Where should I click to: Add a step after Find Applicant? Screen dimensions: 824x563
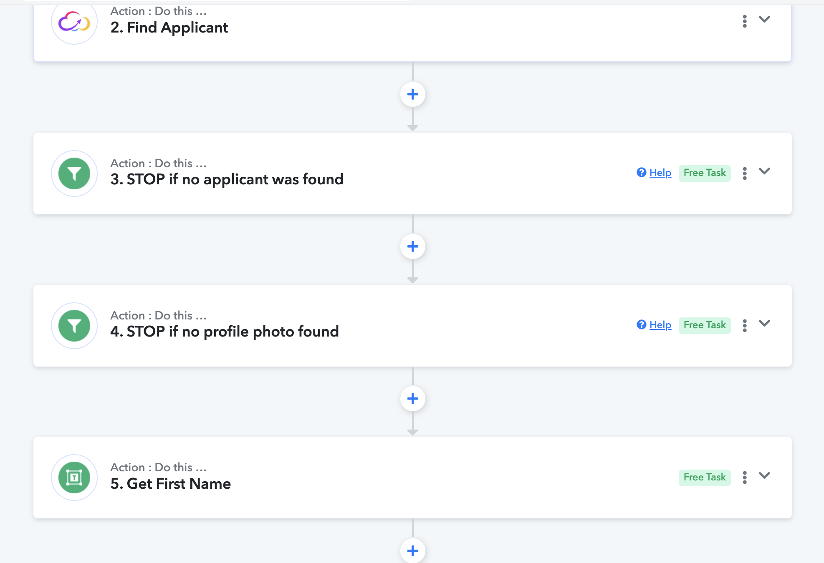[413, 94]
